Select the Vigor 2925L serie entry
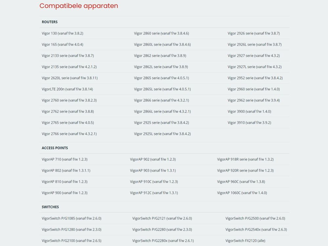Viewport: 328px width, 246px height. point(162,134)
